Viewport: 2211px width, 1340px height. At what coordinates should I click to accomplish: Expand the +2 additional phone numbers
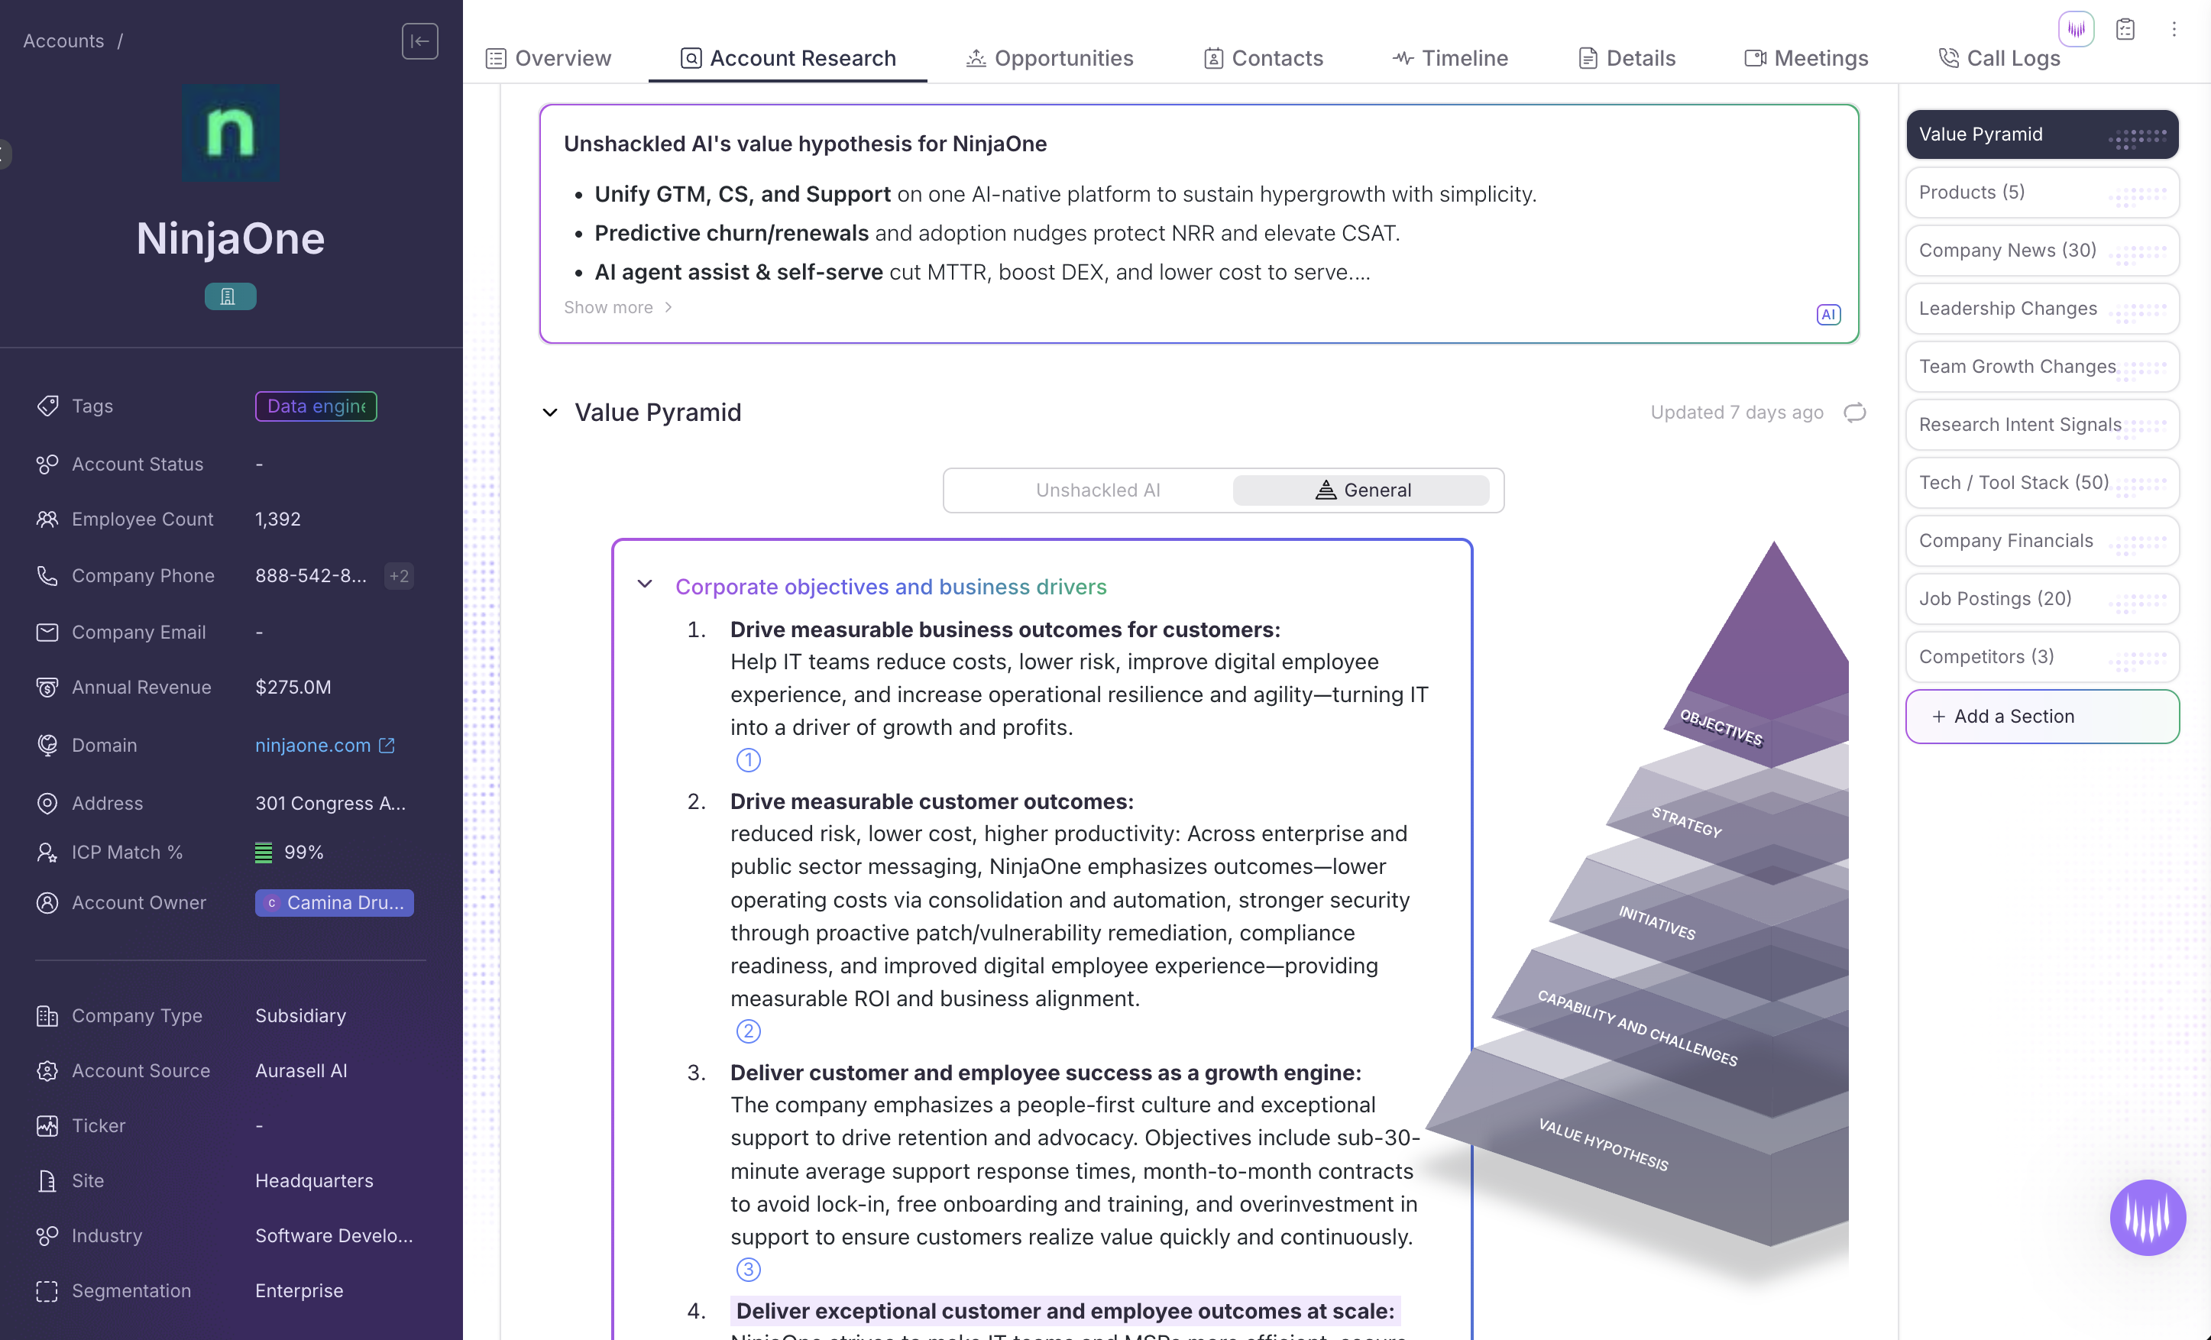(x=398, y=575)
